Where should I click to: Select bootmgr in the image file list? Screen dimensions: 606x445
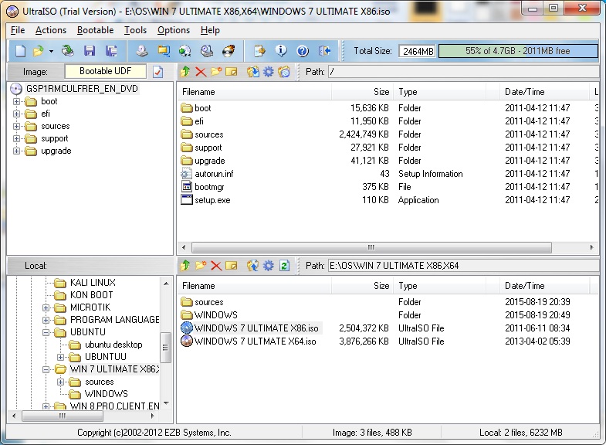[x=209, y=187]
